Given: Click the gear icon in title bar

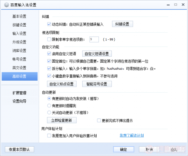Looking at the screenshot, I should pos(6,5).
